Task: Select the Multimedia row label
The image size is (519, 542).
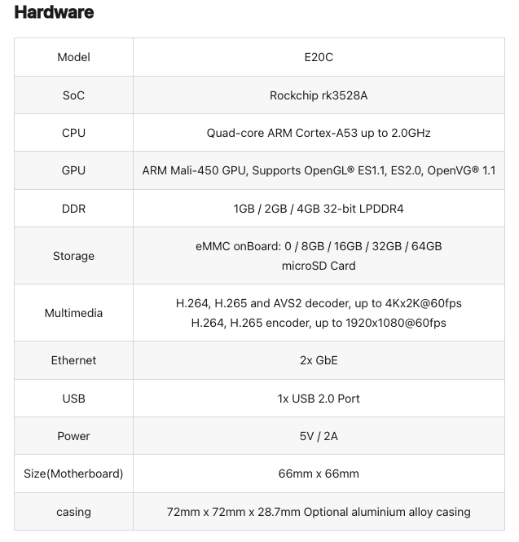Action: (x=73, y=313)
